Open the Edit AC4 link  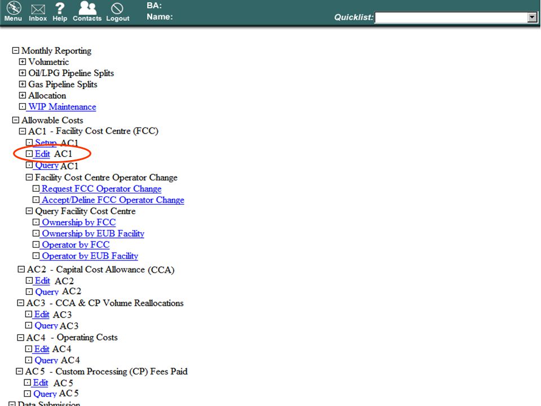click(42, 349)
